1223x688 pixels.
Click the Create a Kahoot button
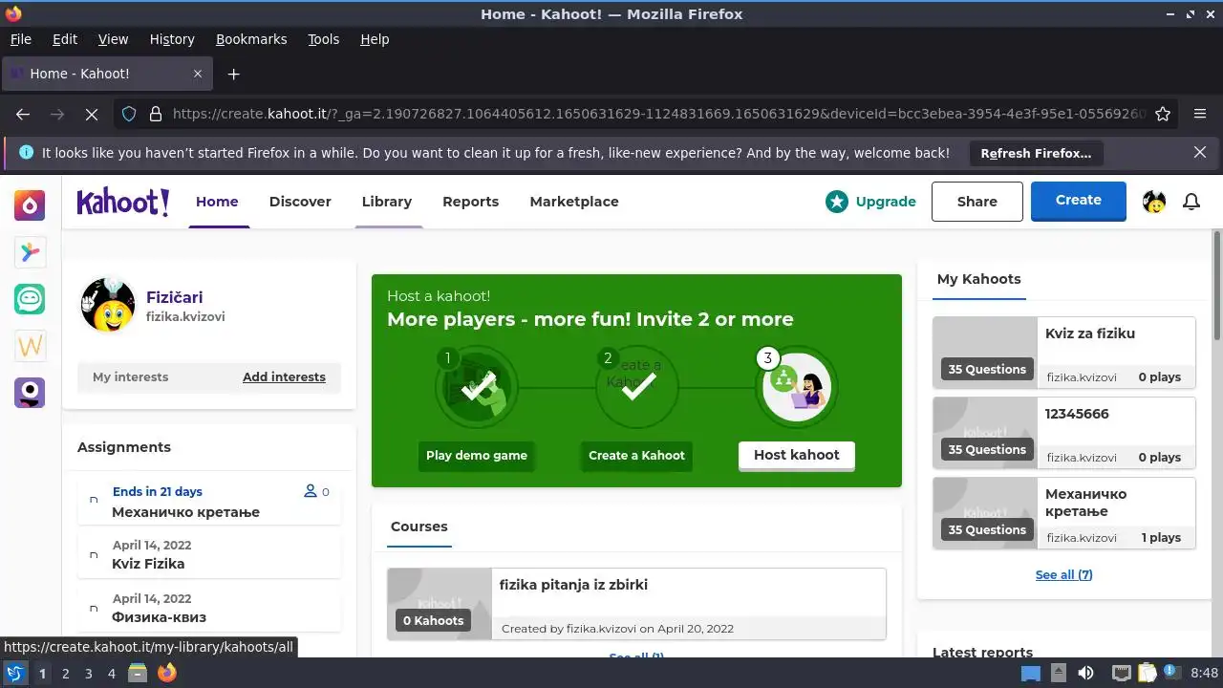tap(636, 456)
